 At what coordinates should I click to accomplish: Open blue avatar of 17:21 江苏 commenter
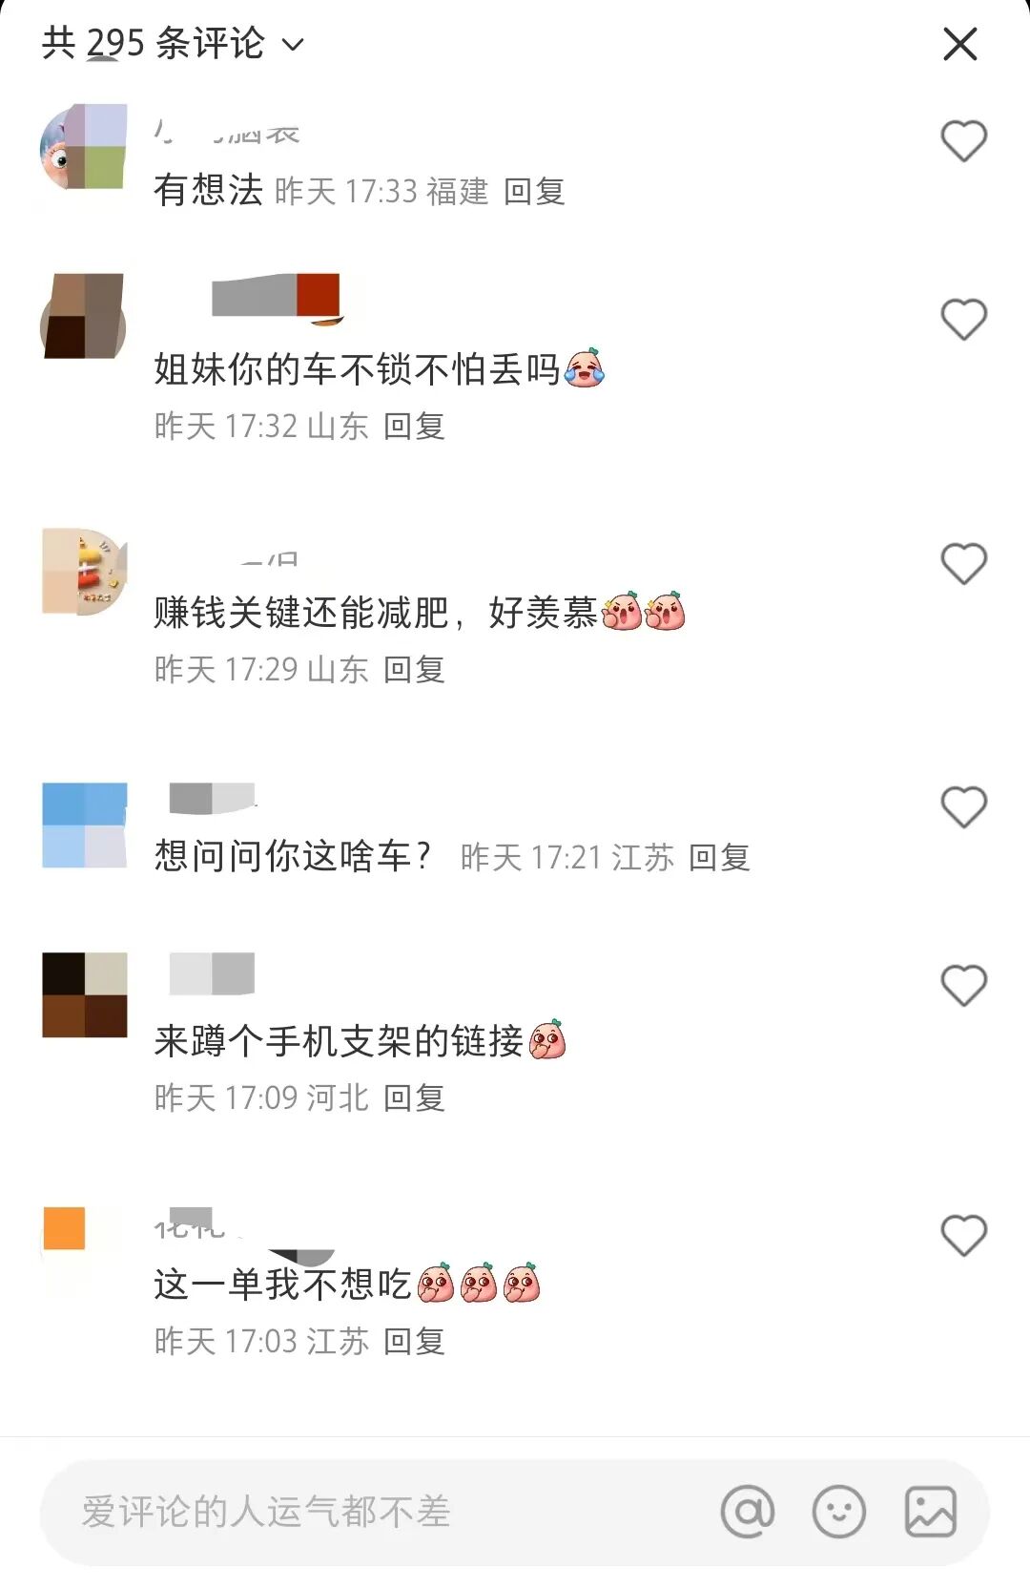pos(85,825)
